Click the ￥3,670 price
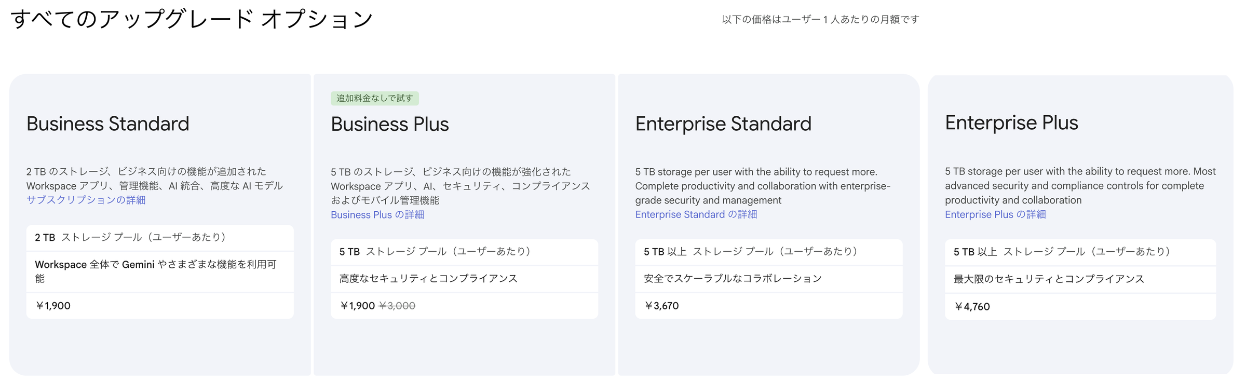This screenshot has height=381, width=1246. [661, 306]
